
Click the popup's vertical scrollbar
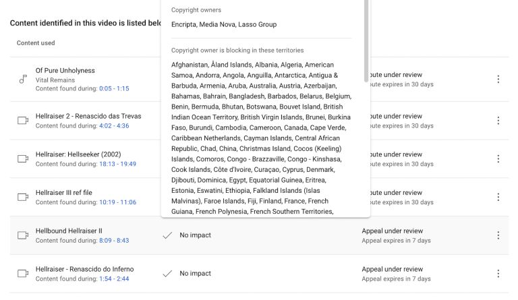point(366,40)
